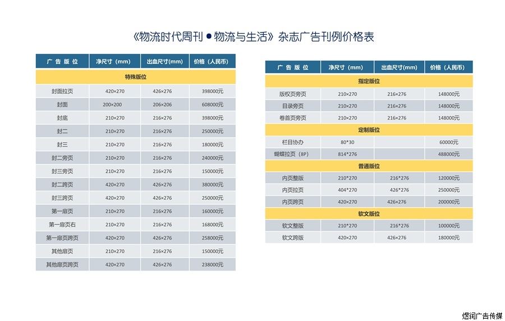
Task: Click the 卷首页旁页 row label
Action: tap(293, 118)
